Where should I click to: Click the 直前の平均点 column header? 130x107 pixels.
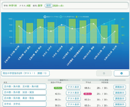[56, 83]
